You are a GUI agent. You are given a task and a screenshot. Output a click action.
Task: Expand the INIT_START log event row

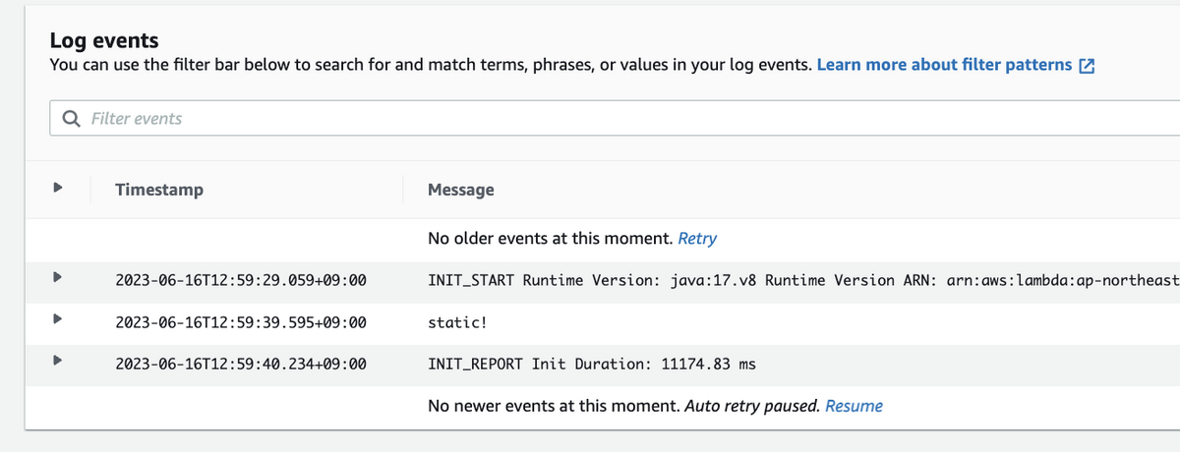pyautogui.click(x=58, y=278)
